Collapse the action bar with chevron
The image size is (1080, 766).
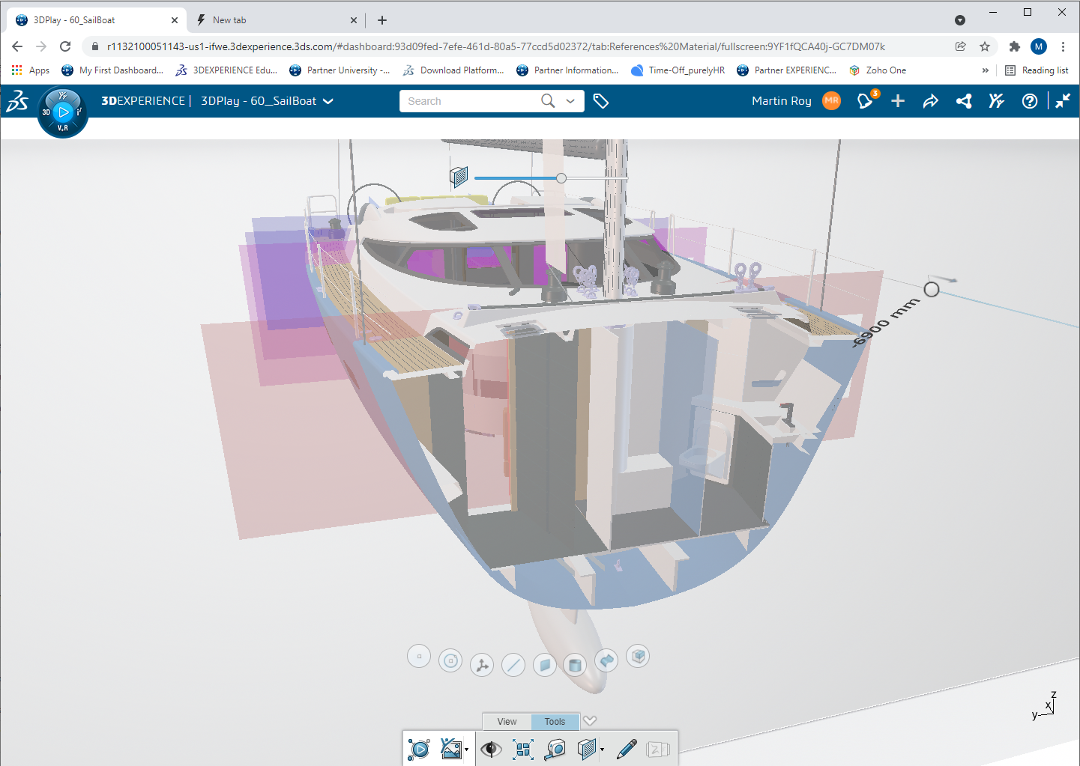tap(591, 720)
